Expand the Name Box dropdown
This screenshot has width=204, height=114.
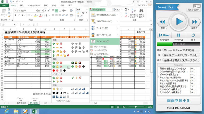pos(14,25)
